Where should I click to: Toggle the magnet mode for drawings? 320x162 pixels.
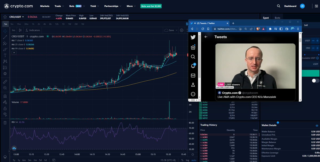pyautogui.click(x=5, y=96)
